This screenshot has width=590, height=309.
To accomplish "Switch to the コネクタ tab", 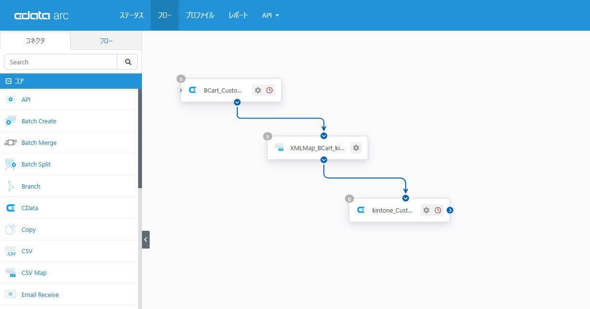I will point(35,41).
